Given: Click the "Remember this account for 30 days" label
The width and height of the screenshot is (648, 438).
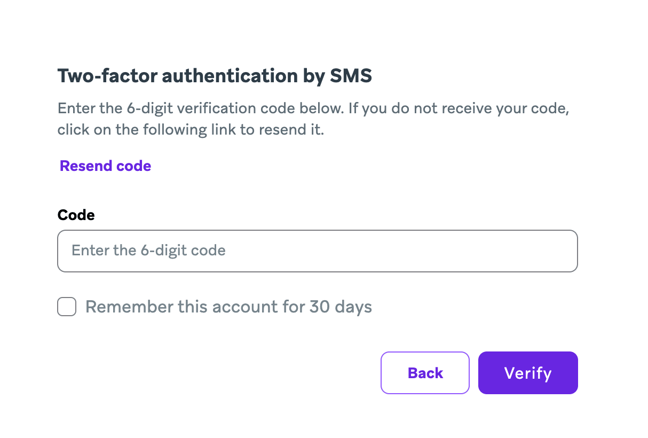Looking at the screenshot, I should (x=228, y=307).
